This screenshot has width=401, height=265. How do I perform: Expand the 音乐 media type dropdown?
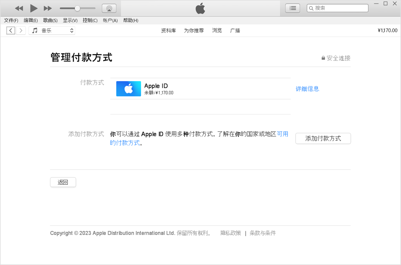point(52,31)
